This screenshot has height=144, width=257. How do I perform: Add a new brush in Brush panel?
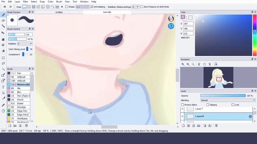point(10,126)
